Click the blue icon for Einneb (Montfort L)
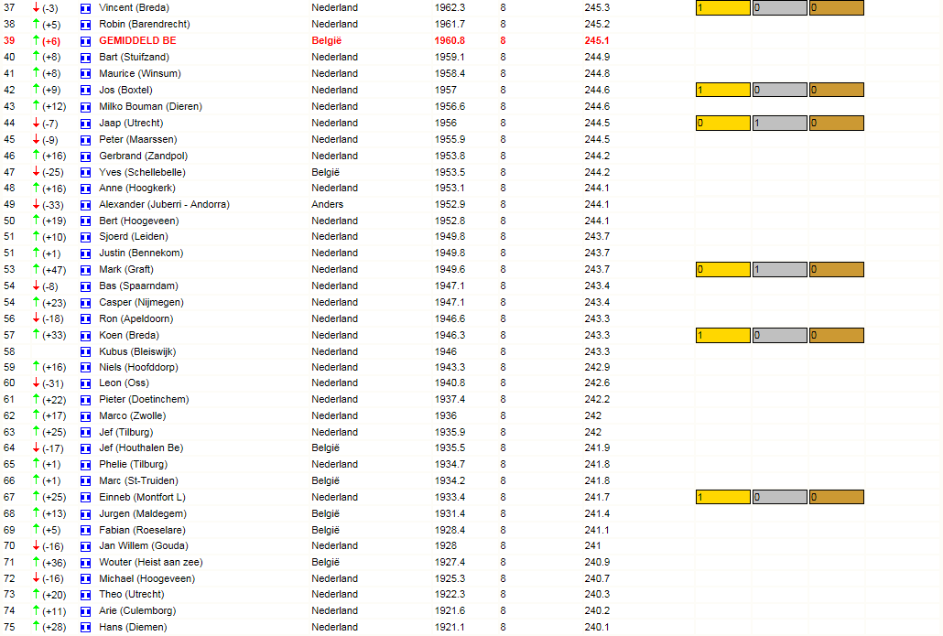 (x=85, y=498)
